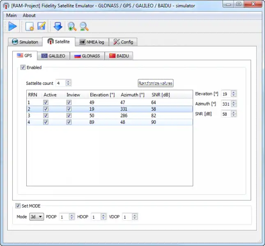Zoom out with the minus magnifier icon
The height and width of the screenshot is (246, 265).
click(x=84, y=27)
